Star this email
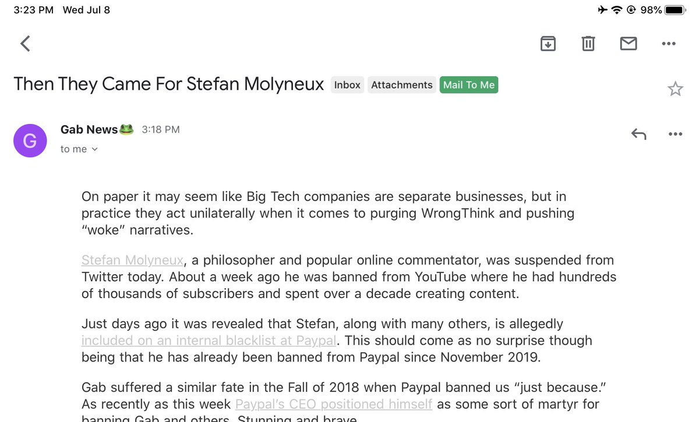The width and height of the screenshot is (699, 422). (675, 89)
